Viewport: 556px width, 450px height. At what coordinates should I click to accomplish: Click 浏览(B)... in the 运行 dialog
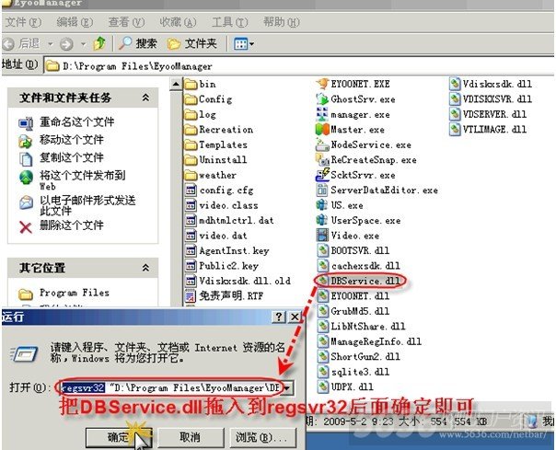pyautogui.click(x=262, y=438)
